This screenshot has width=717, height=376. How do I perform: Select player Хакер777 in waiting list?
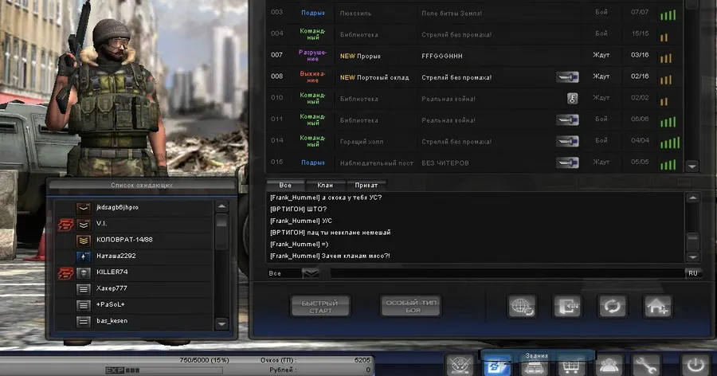(134, 288)
